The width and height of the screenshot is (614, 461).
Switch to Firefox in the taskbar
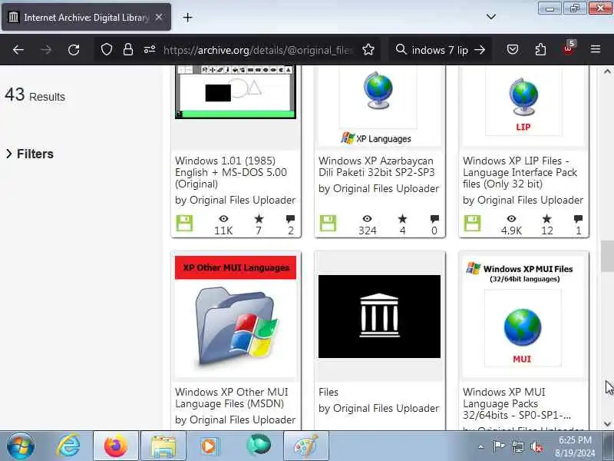point(116,446)
